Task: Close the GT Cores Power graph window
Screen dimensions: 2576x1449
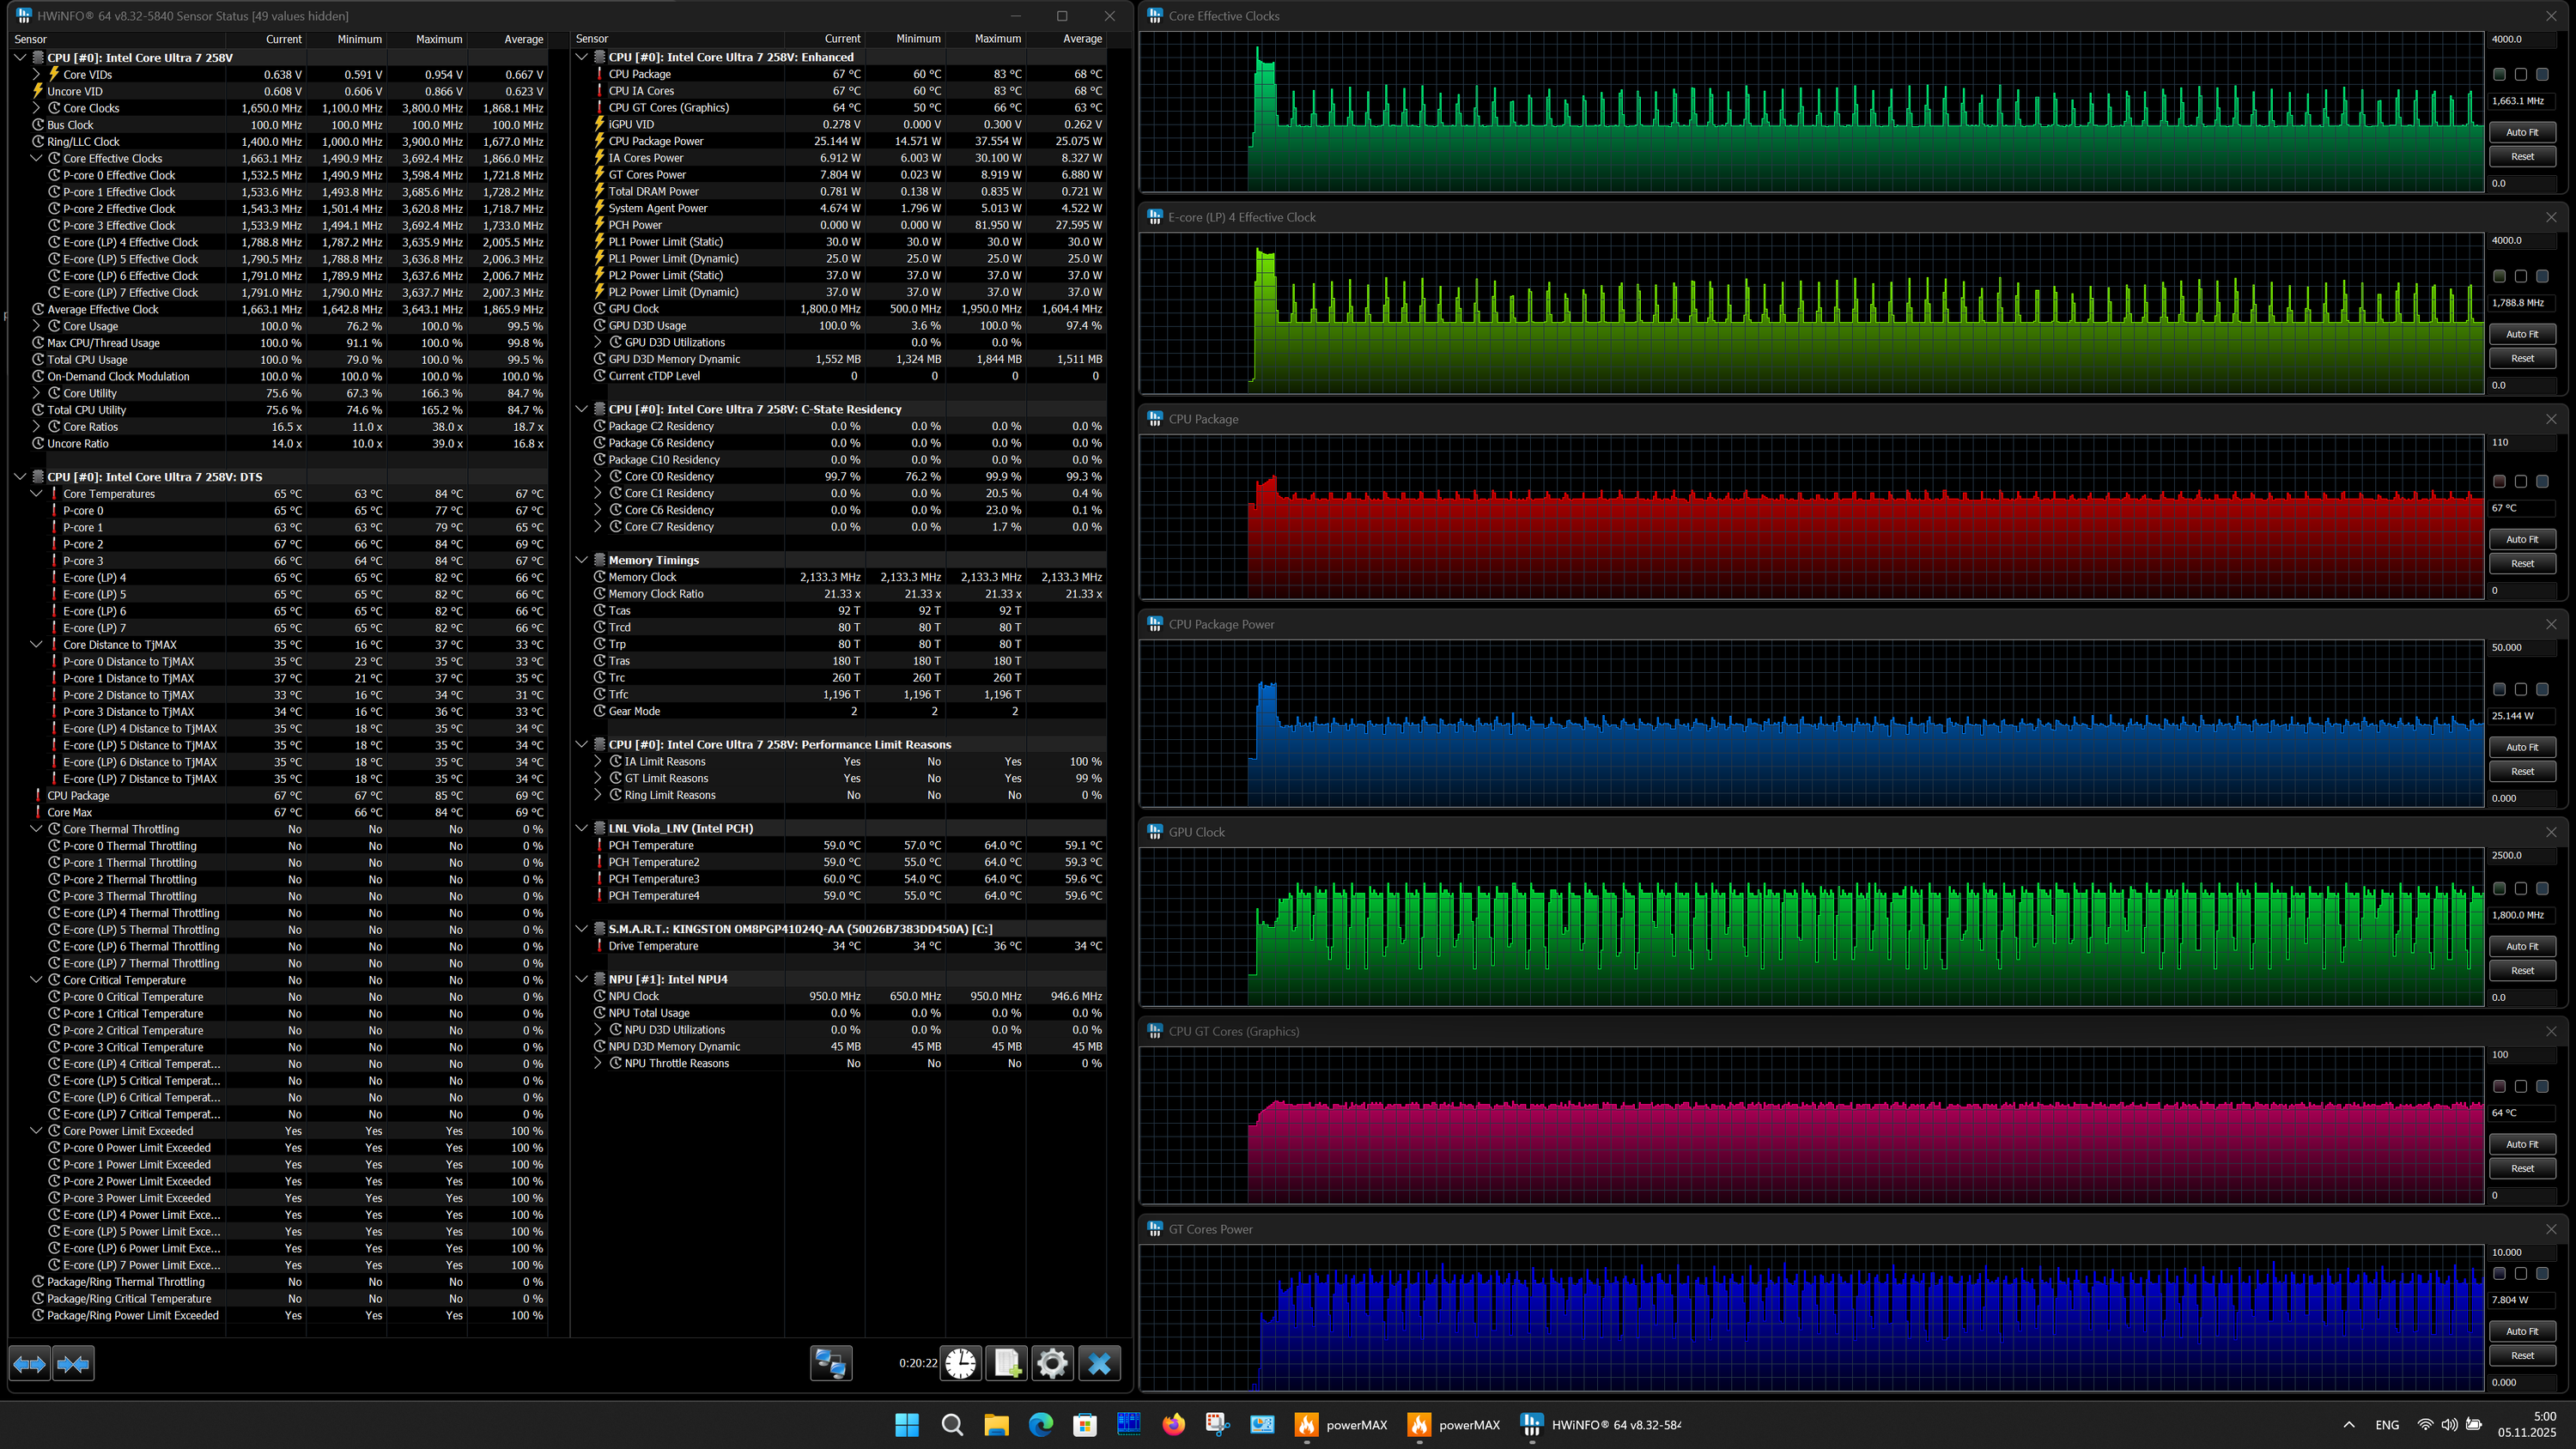Action: coord(2551,1229)
